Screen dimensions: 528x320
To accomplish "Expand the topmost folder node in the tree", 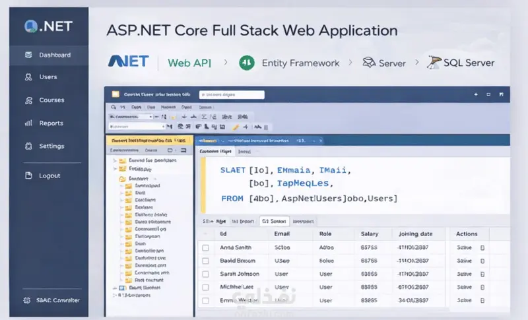I will 115,160.
